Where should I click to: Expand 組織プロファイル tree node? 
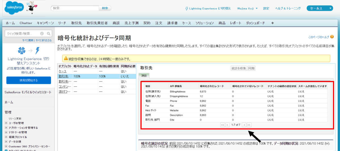coord(6,137)
